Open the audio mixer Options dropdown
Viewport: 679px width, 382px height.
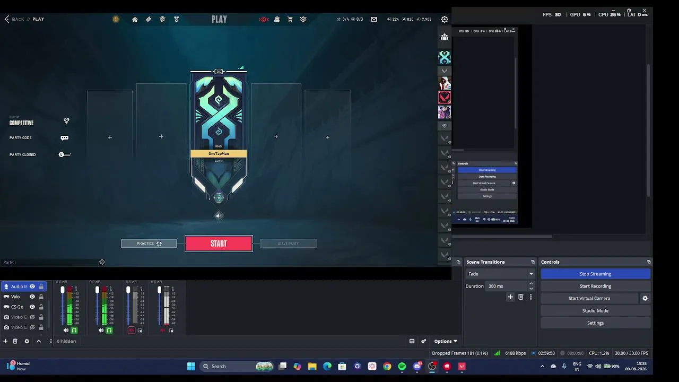click(446, 341)
